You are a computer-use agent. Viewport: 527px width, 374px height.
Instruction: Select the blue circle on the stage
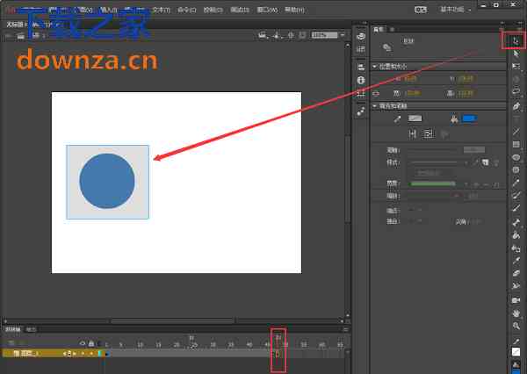click(107, 181)
